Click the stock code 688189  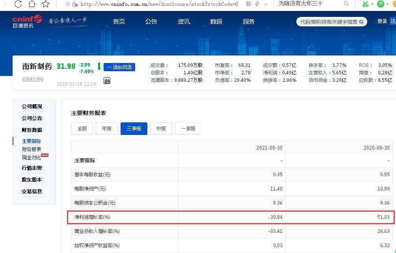[33, 80]
